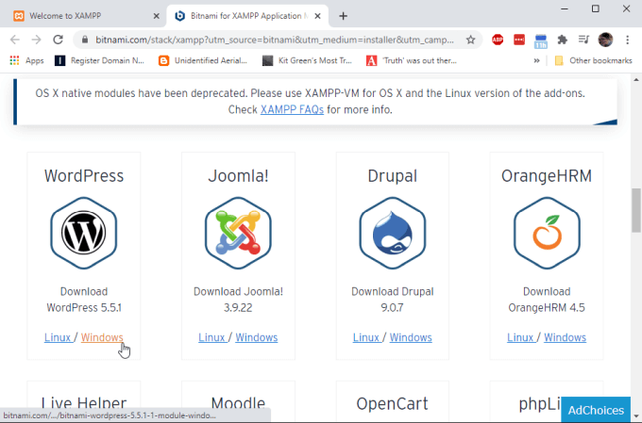Click the WordPress hexagon logo

83,233
